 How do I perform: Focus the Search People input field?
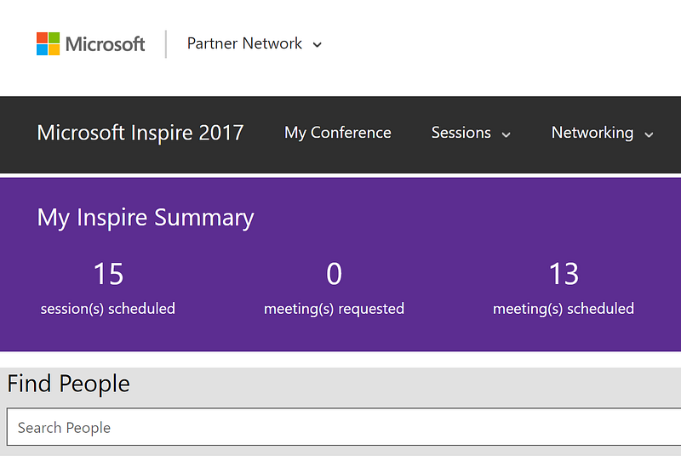pyautogui.click(x=344, y=427)
